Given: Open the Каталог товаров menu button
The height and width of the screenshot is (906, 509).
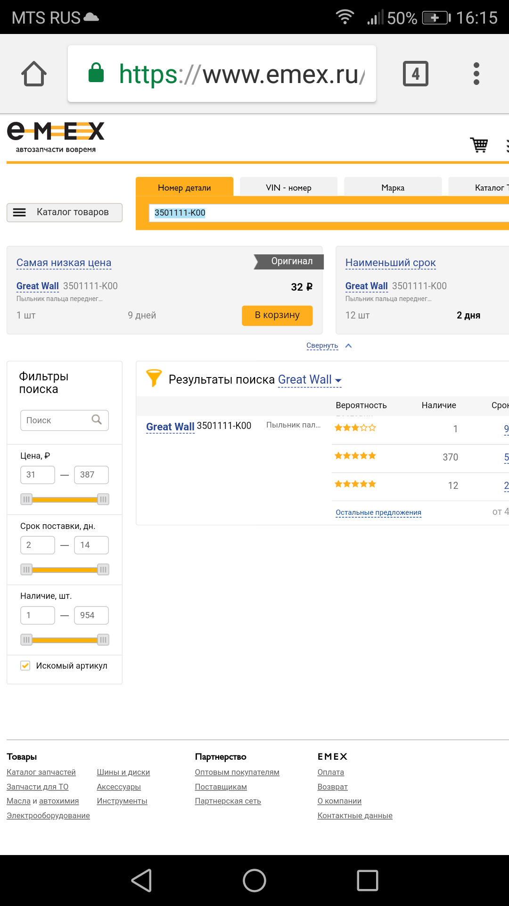Looking at the screenshot, I should [65, 212].
